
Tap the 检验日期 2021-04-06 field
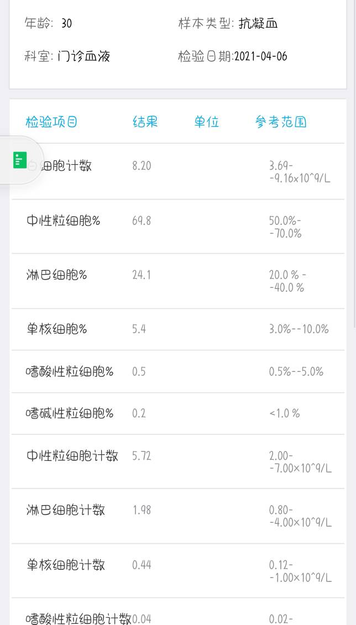click(232, 56)
